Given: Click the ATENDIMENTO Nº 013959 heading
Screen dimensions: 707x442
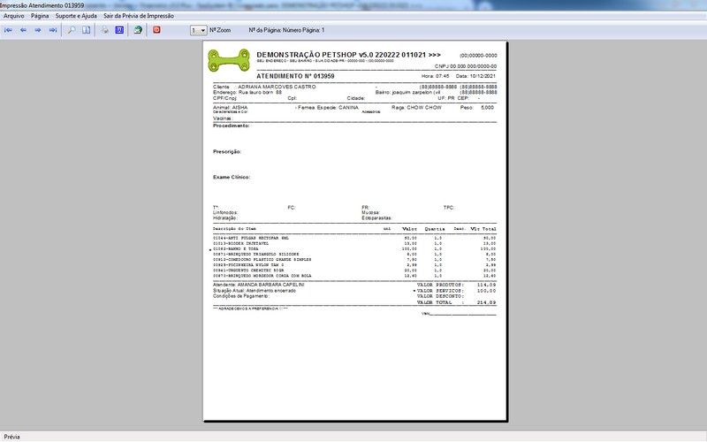Looking at the screenshot, I should [295, 76].
